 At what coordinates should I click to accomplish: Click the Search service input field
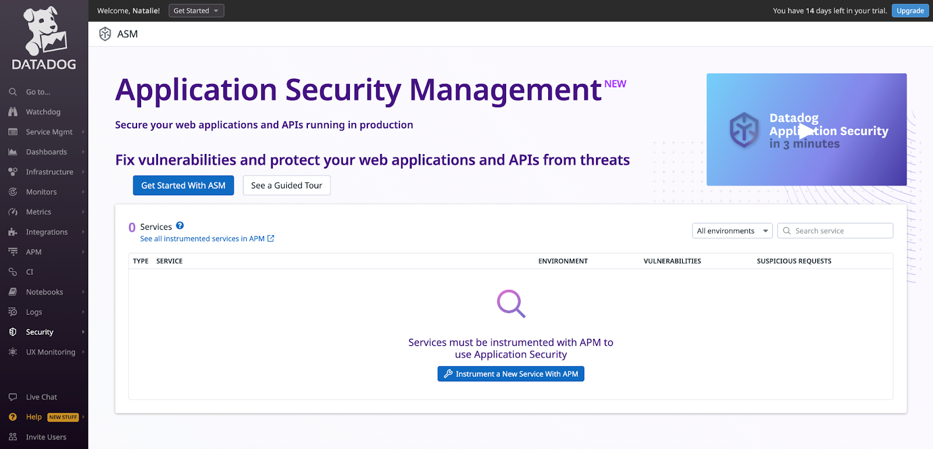pyautogui.click(x=835, y=231)
